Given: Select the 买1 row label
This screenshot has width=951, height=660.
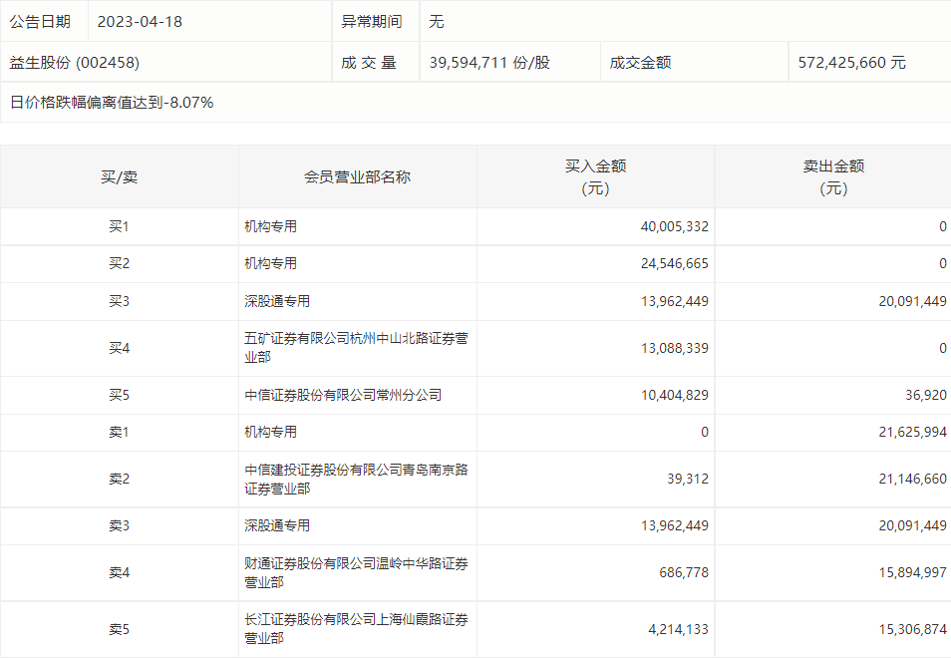Looking at the screenshot, I should tap(119, 227).
